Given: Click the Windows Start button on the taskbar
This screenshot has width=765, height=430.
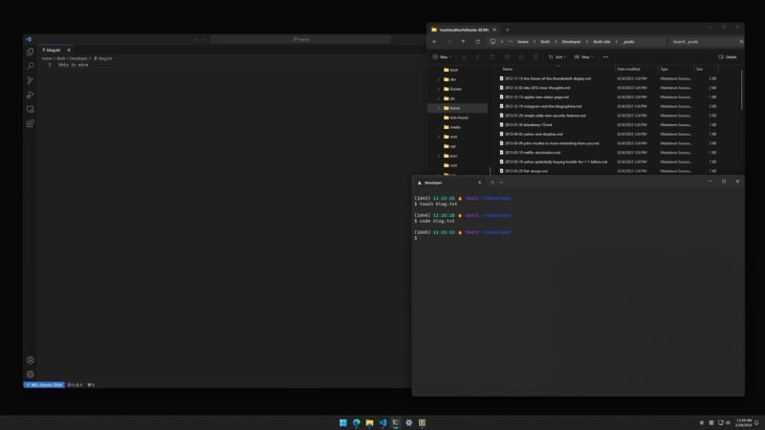Looking at the screenshot, I should (342, 421).
